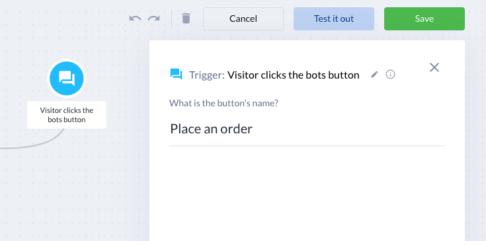486x241 pixels.
Task: Click the What is the button's name label
Action: 223,103
